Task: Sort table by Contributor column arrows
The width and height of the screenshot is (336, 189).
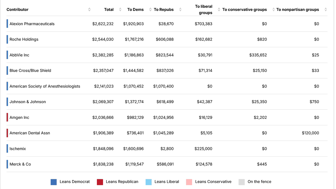Action: 89,10
